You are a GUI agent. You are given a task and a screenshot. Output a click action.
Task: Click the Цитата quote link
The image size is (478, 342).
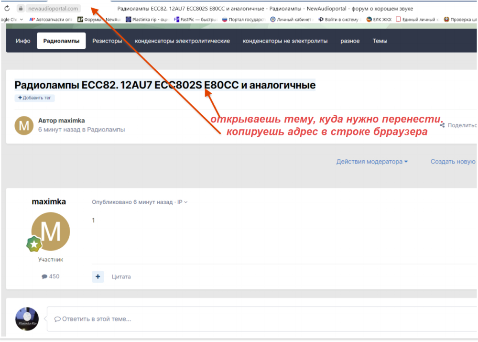tap(121, 276)
